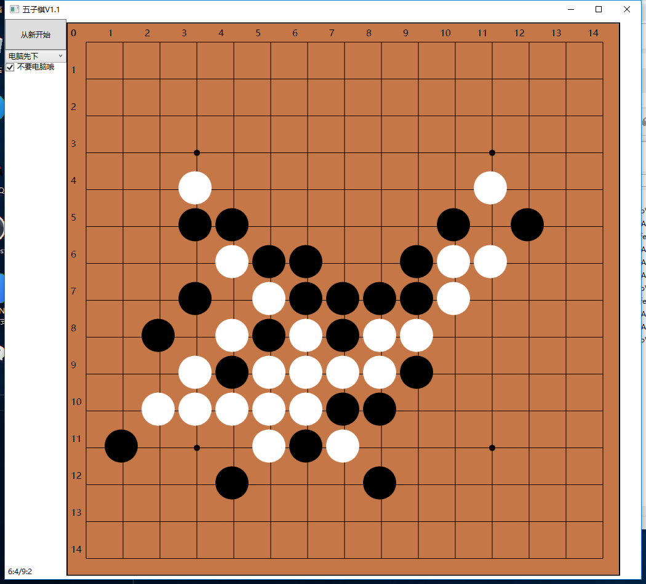Click the 从新开始 restart button
Image resolution: width=646 pixels, height=584 pixels.
35,35
